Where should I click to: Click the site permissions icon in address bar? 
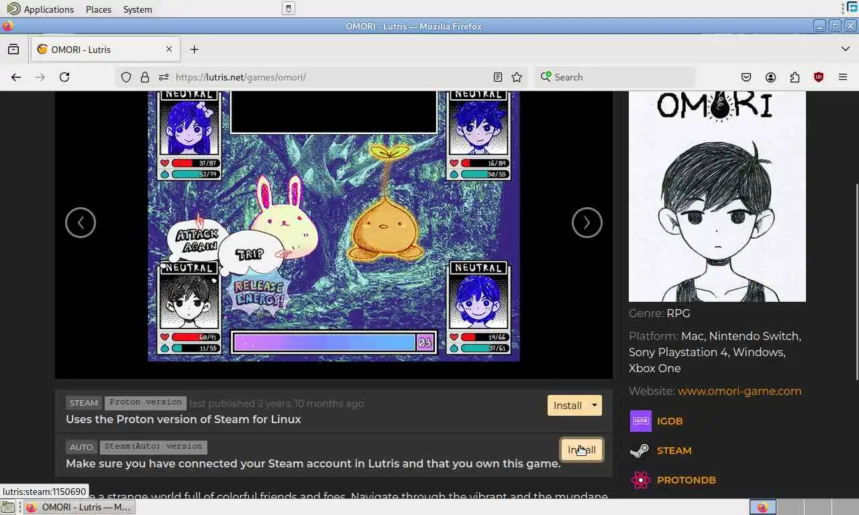point(163,77)
